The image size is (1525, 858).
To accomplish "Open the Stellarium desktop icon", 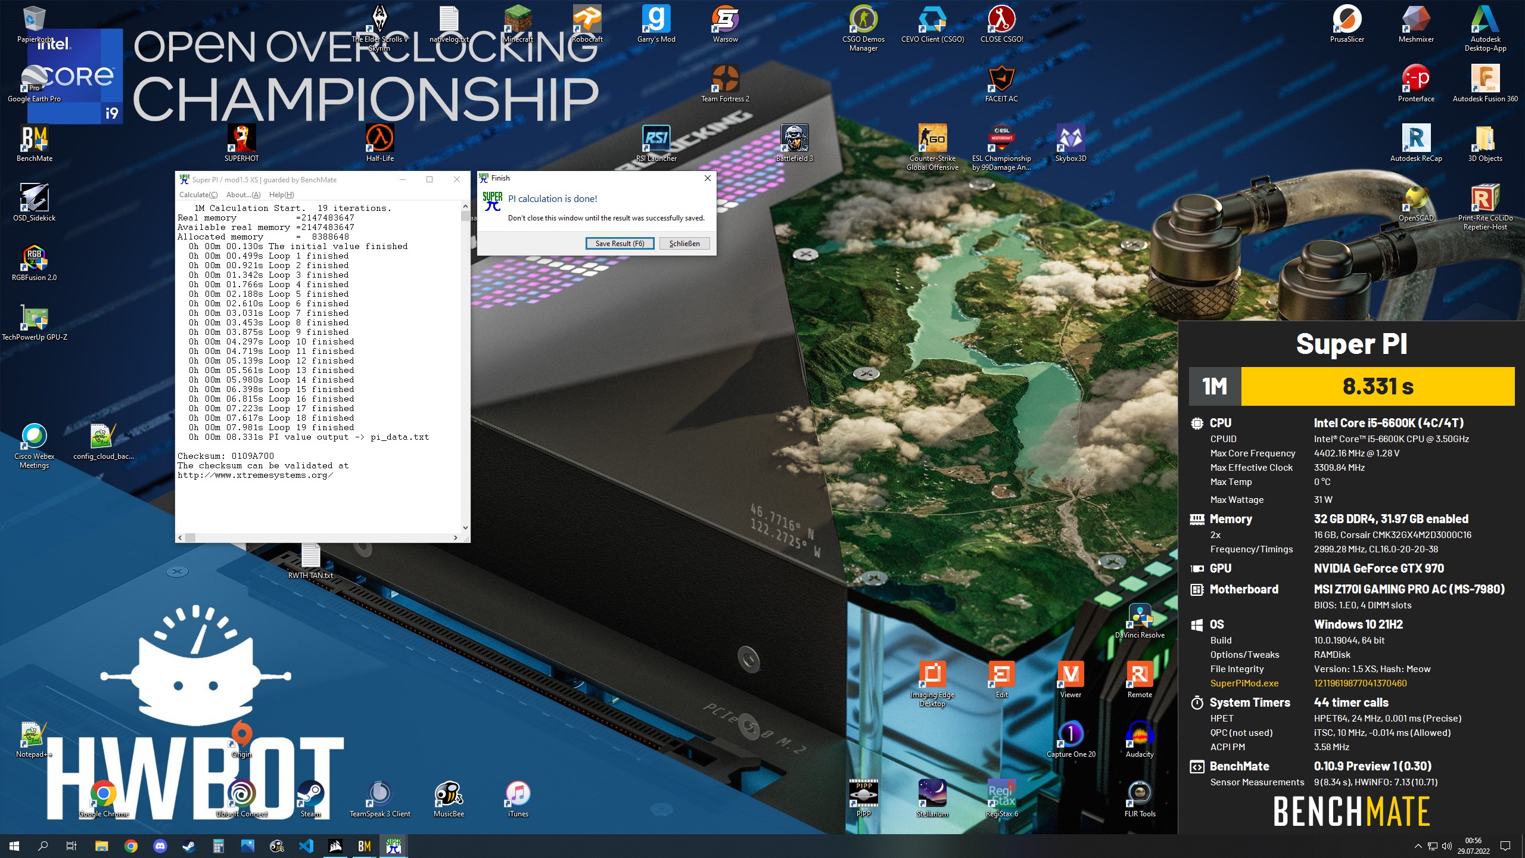I will [932, 799].
